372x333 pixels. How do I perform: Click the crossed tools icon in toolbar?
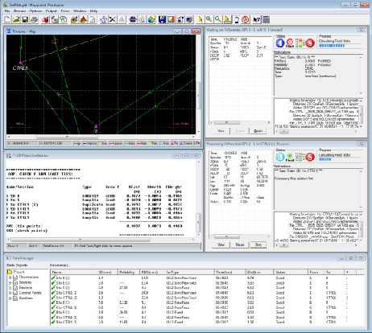tap(113, 19)
